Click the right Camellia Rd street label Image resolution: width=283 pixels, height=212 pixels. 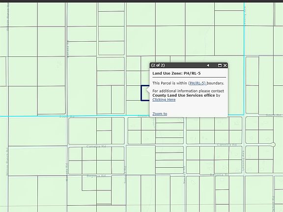[x=226, y=145]
